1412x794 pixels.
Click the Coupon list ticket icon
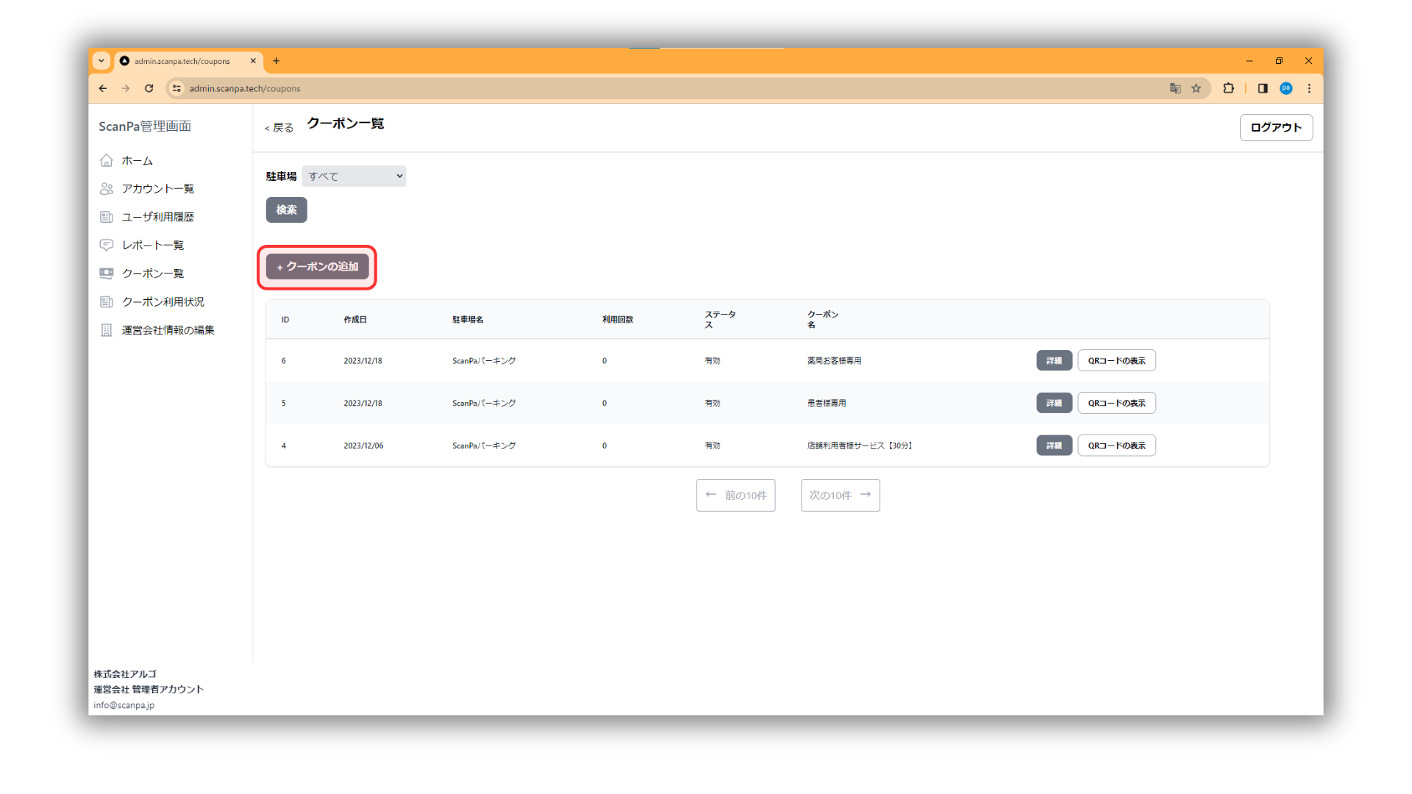tap(107, 273)
